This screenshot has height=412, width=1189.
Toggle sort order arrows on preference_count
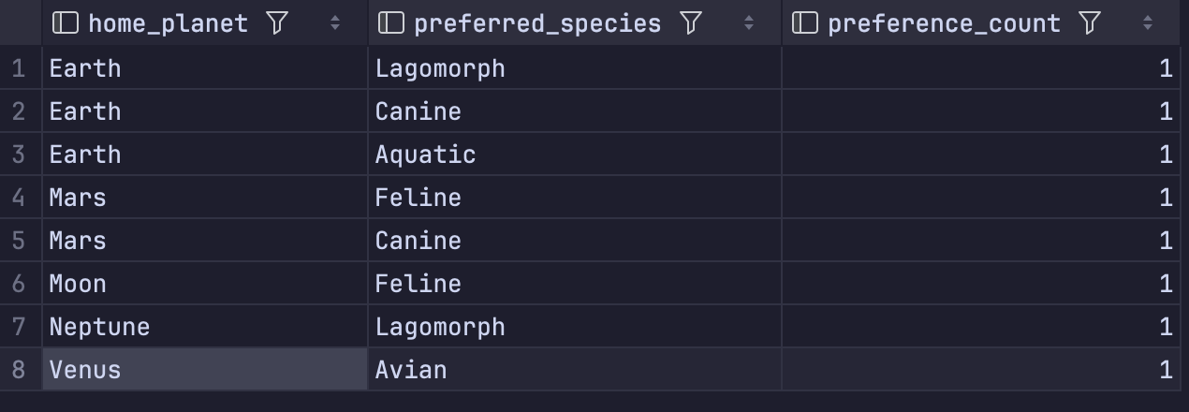[x=1149, y=23]
